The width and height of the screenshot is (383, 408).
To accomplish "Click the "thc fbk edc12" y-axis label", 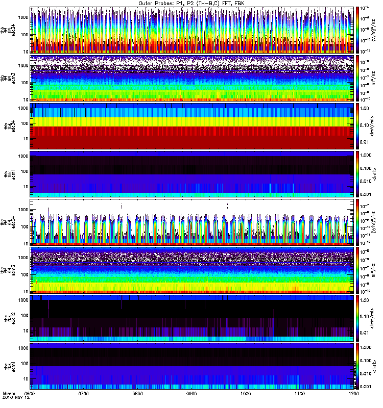I will (x=10, y=318).
